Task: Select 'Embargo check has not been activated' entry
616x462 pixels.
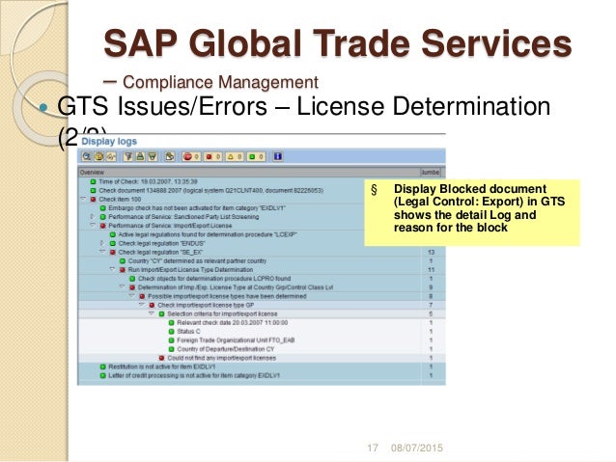Action: [x=197, y=208]
